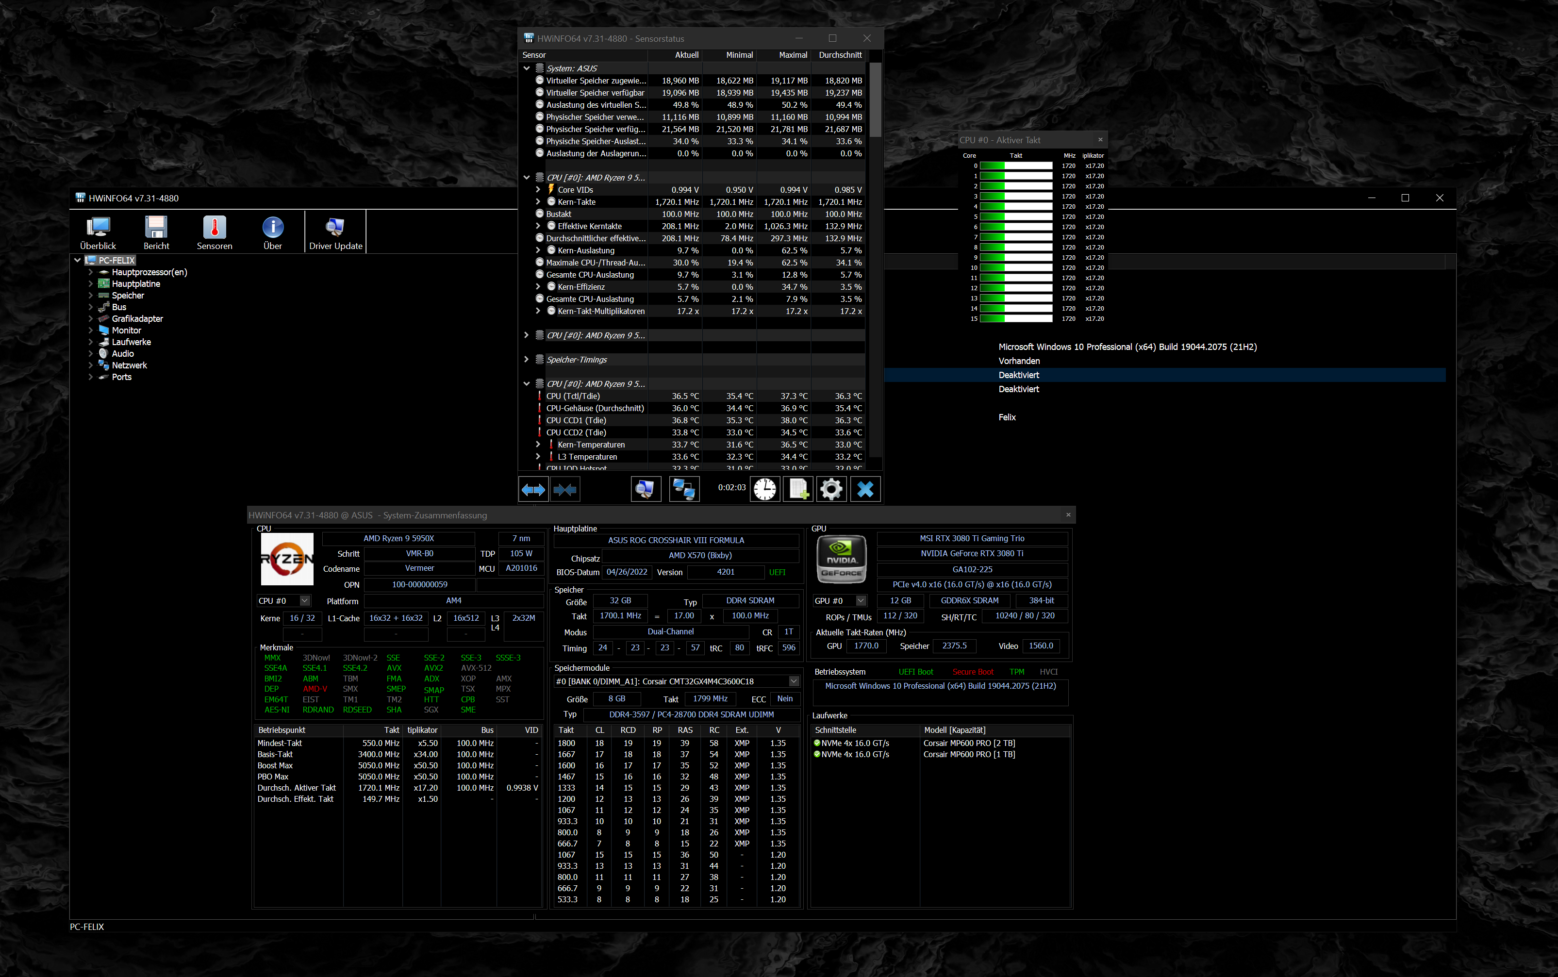
Task: Open the Über info icon
Action: [x=273, y=232]
